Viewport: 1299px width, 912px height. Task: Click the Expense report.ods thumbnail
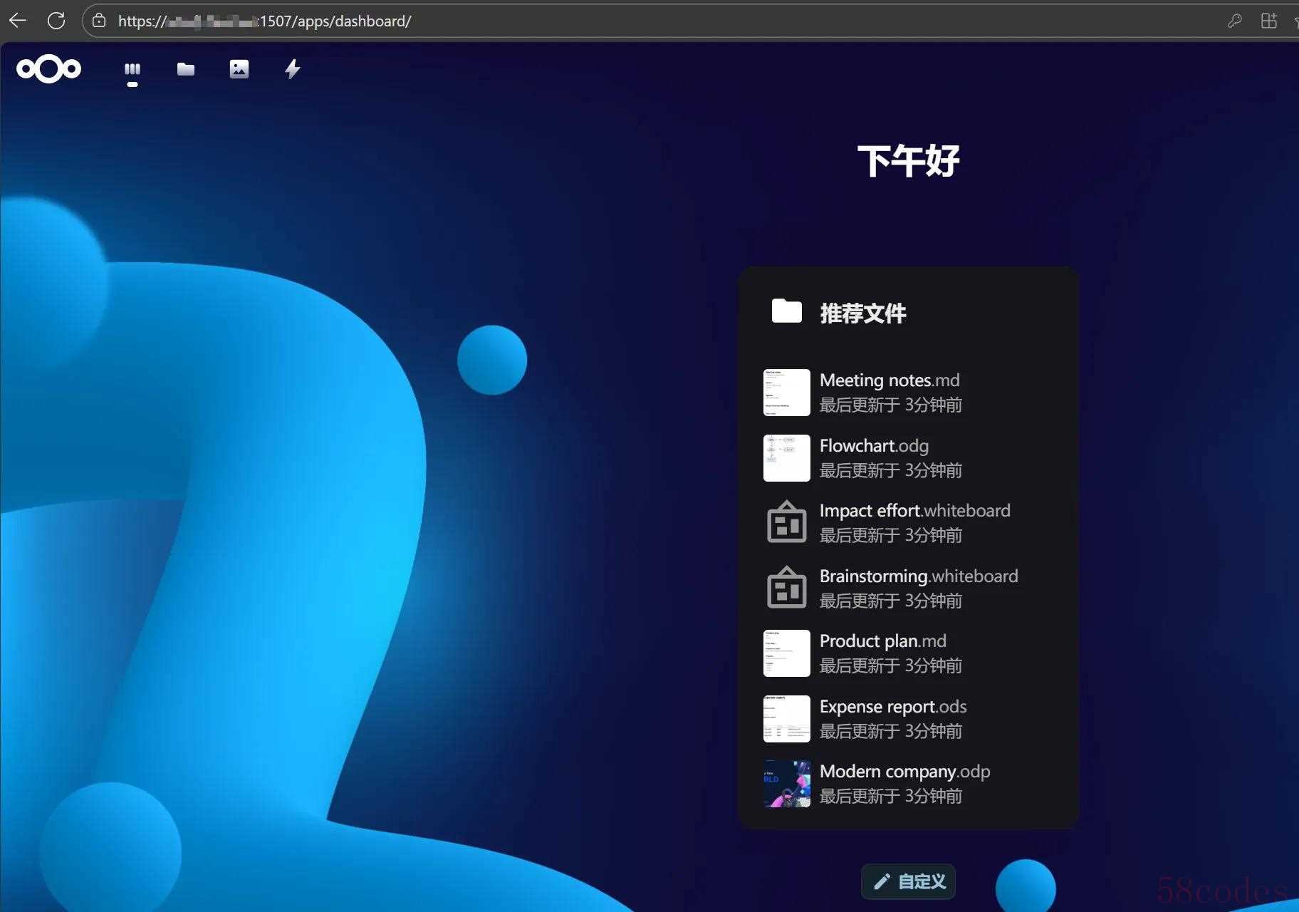786,718
